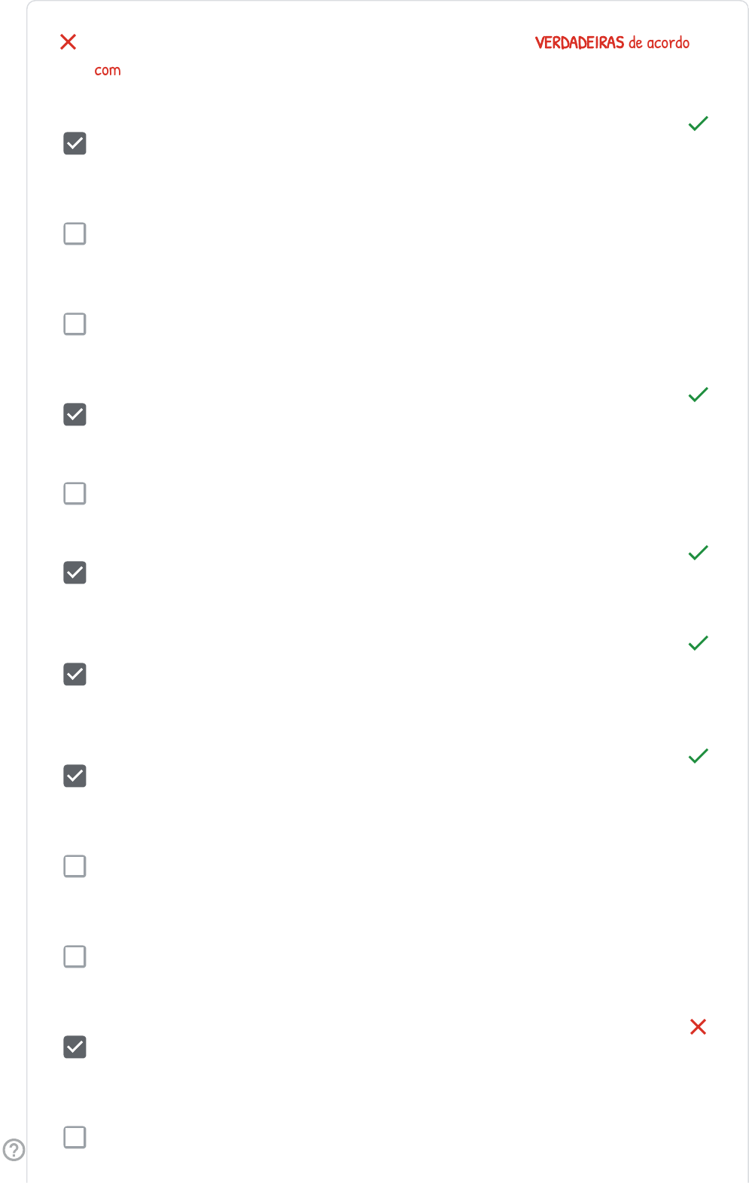This screenshot has height=1183, width=749.
Task: Click the help question mark icon
Action: pyautogui.click(x=14, y=1150)
